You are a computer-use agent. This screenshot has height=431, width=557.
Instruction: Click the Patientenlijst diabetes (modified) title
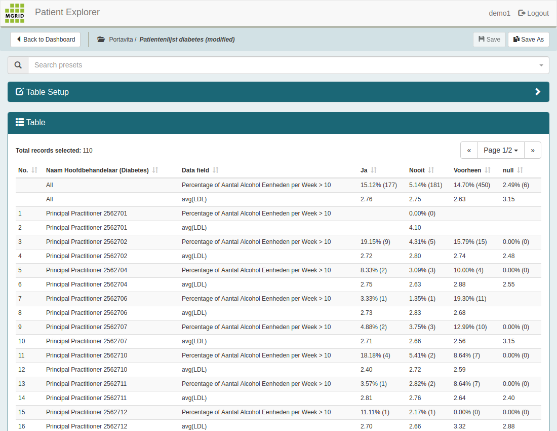tap(187, 40)
